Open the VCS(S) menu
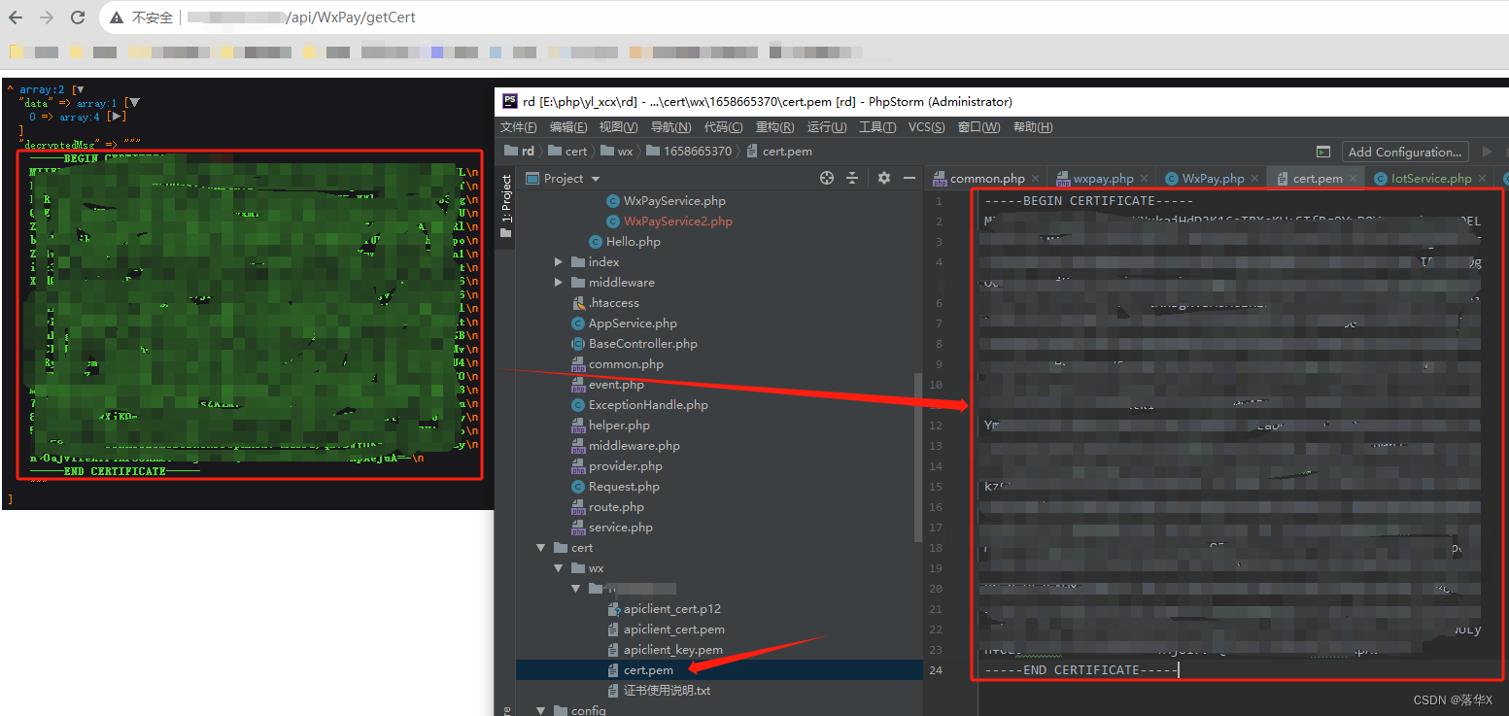This screenshot has height=716, width=1509. click(926, 127)
